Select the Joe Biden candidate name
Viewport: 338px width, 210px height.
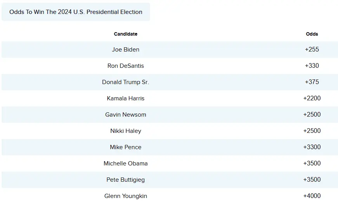point(125,50)
